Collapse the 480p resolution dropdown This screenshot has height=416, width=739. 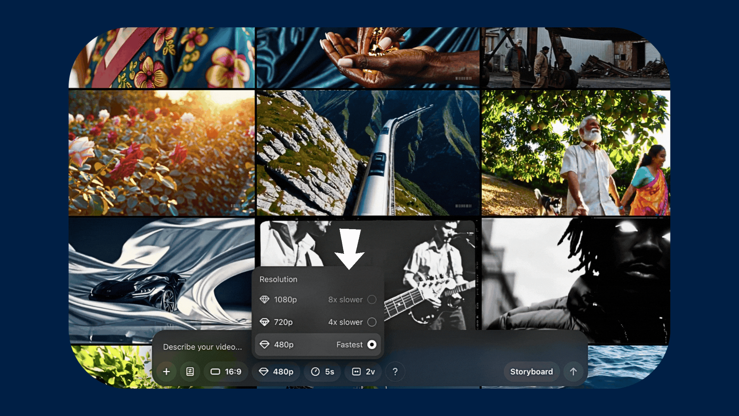(x=276, y=372)
